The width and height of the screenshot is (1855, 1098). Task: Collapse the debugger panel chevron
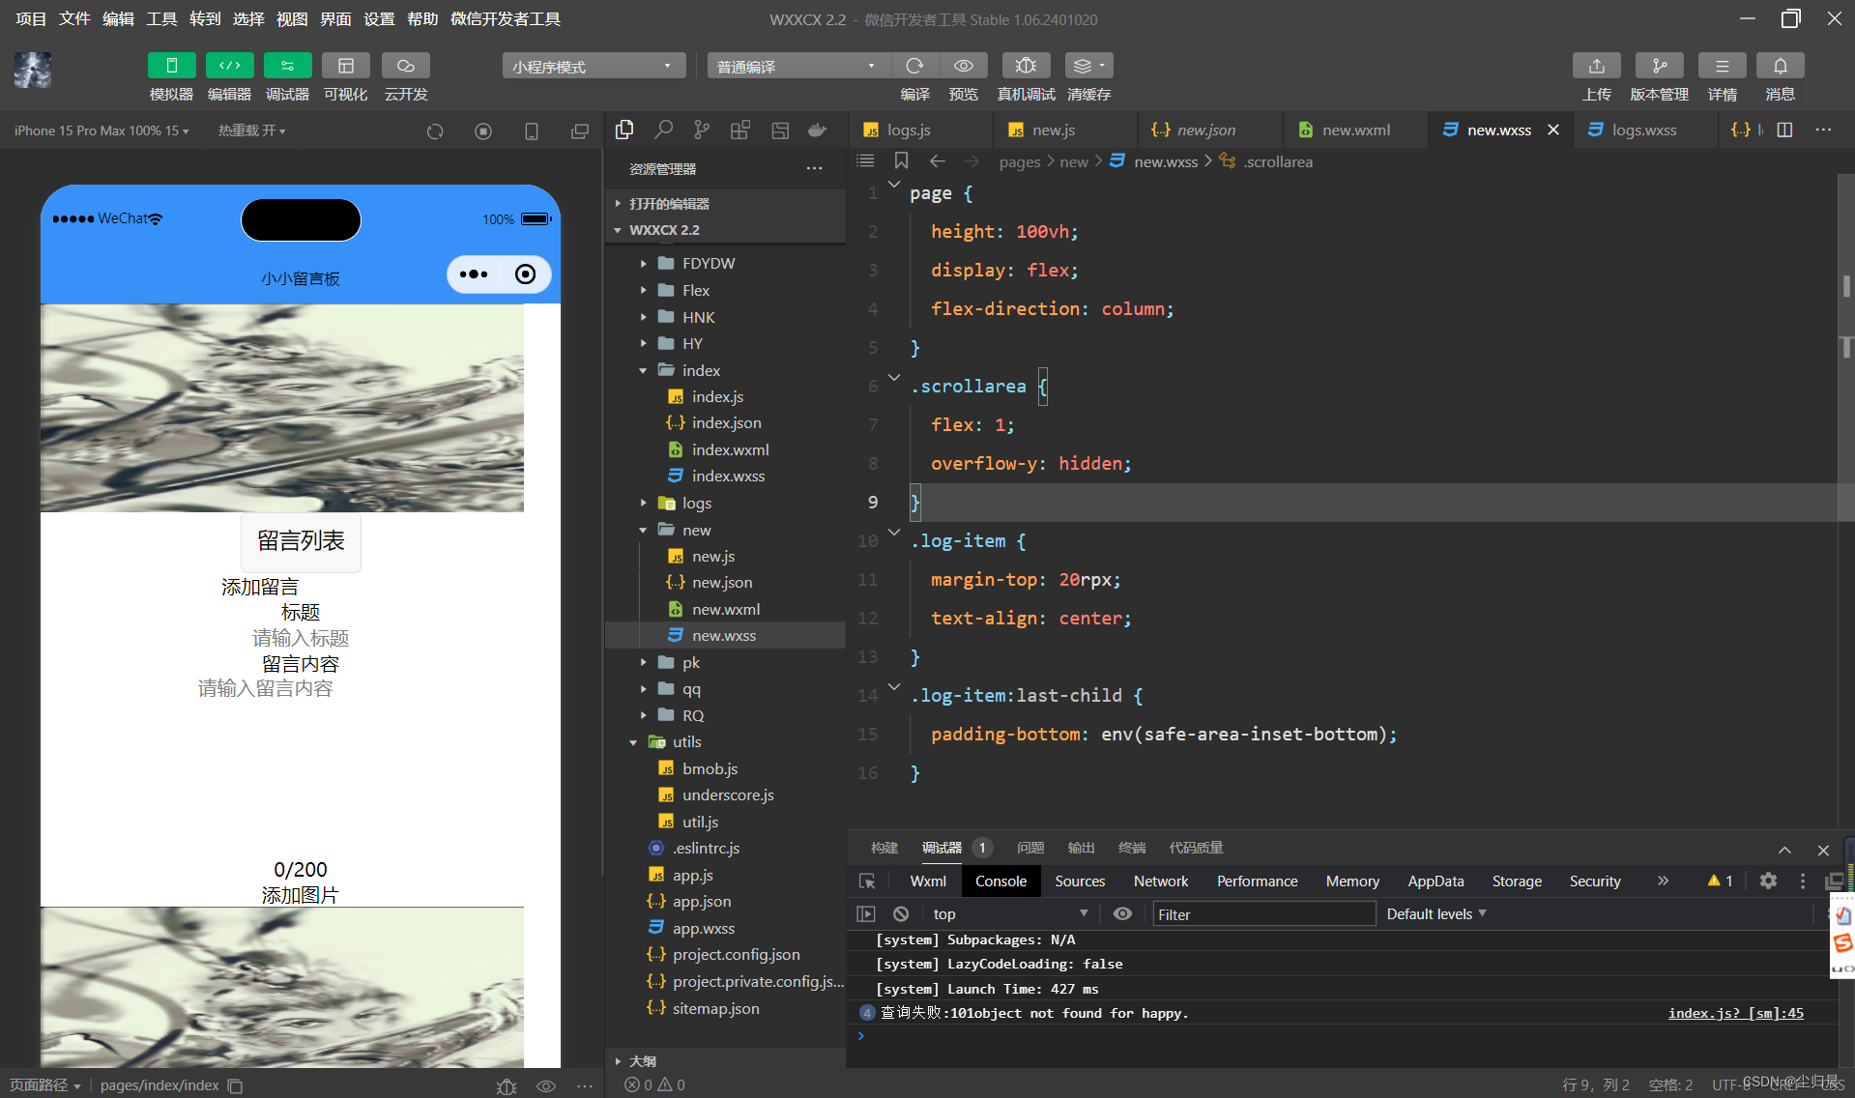pos(1784,850)
